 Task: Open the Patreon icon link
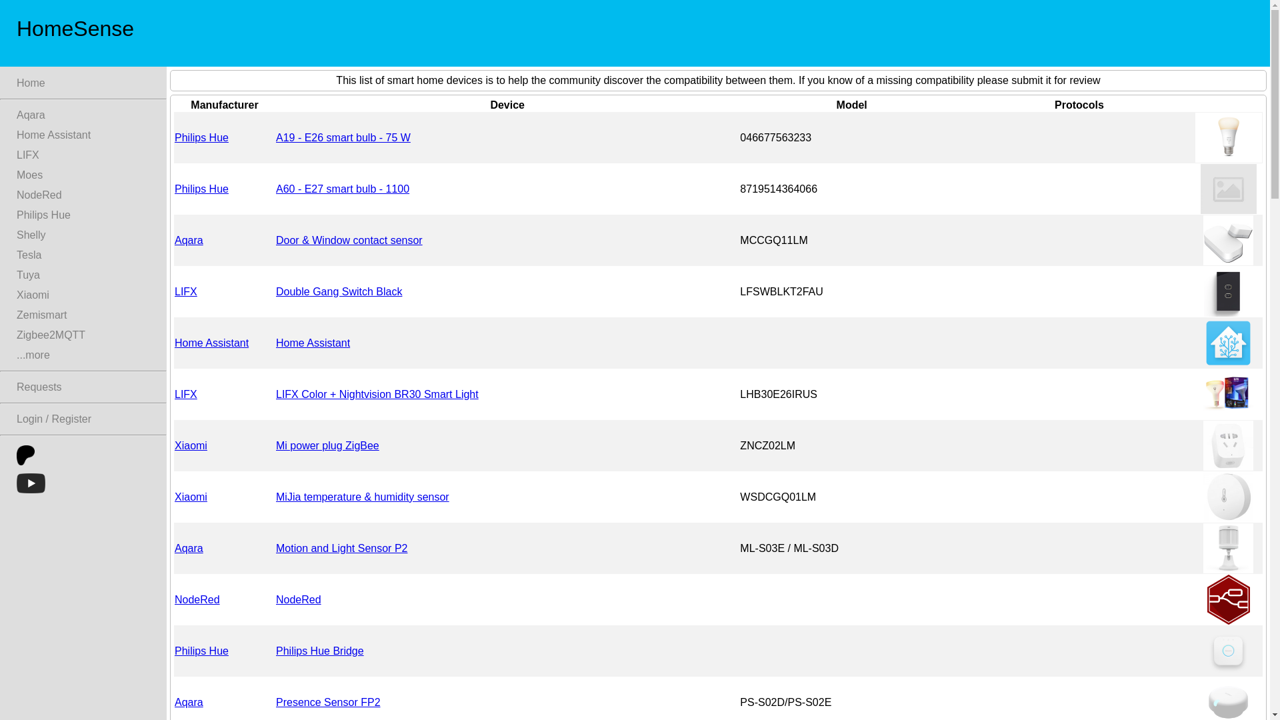point(26,455)
